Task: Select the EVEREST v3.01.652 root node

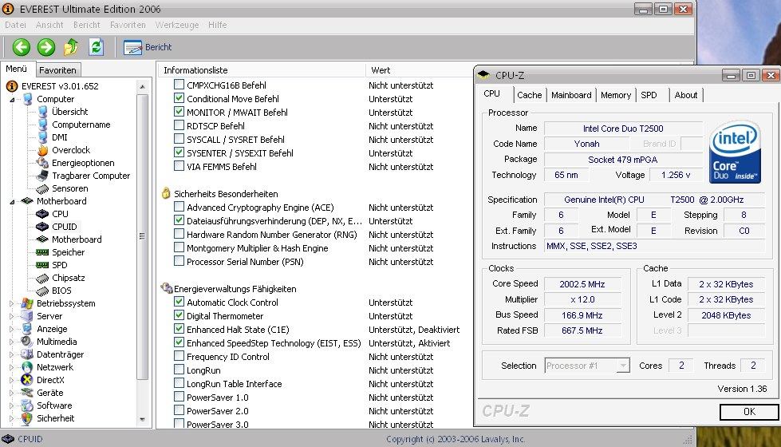Action: [60, 86]
